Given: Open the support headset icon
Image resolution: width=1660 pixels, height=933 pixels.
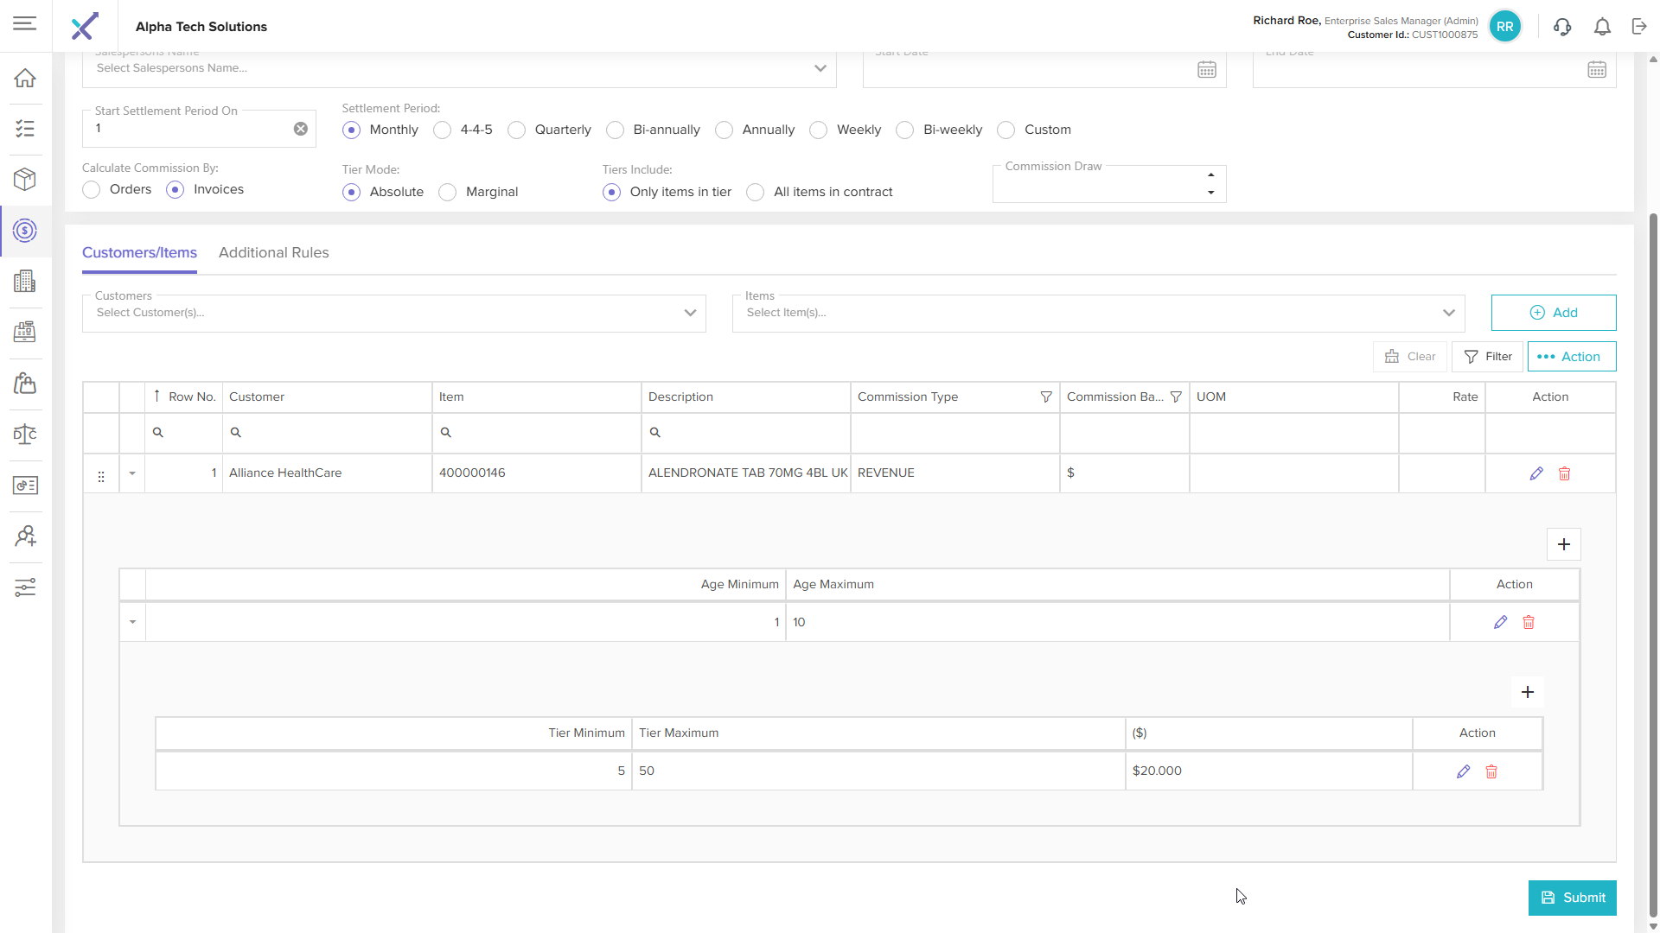Looking at the screenshot, I should (1562, 27).
